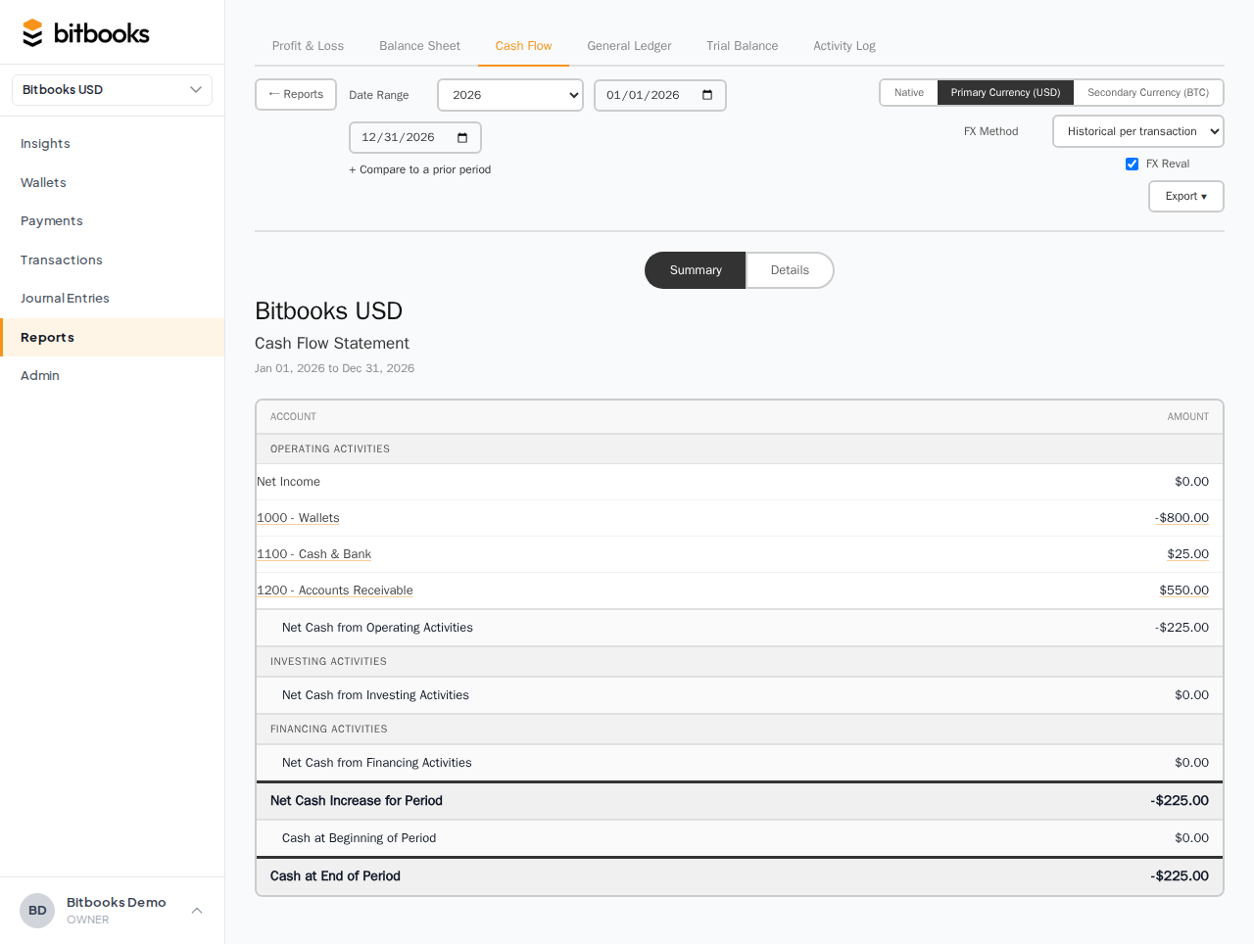Open the Profit & Loss tab
Image resolution: width=1254 pixels, height=944 pixels.
click(308, 46)
